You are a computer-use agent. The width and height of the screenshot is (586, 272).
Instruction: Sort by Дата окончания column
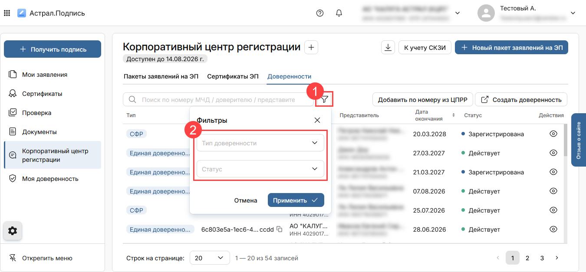click(454, 115)
